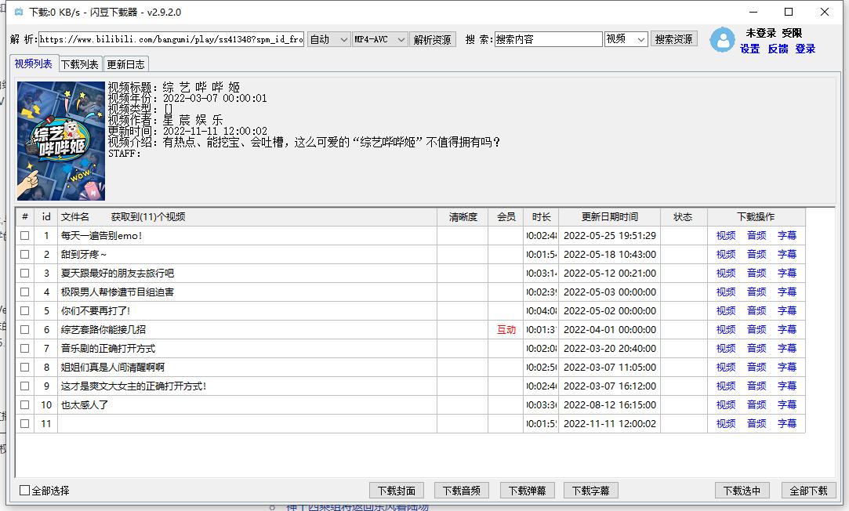The height and width of the screenshot is (511, 849).
Task: Check the row checkbox for 每天一遍告别emo!
Action: 24,235
